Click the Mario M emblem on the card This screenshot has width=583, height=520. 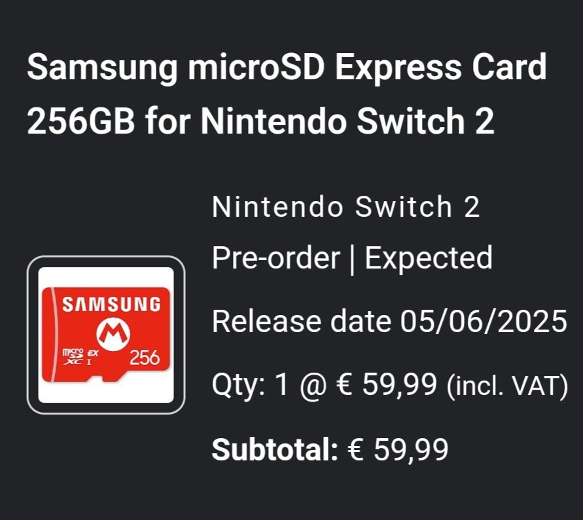click(x=113, y=334)
